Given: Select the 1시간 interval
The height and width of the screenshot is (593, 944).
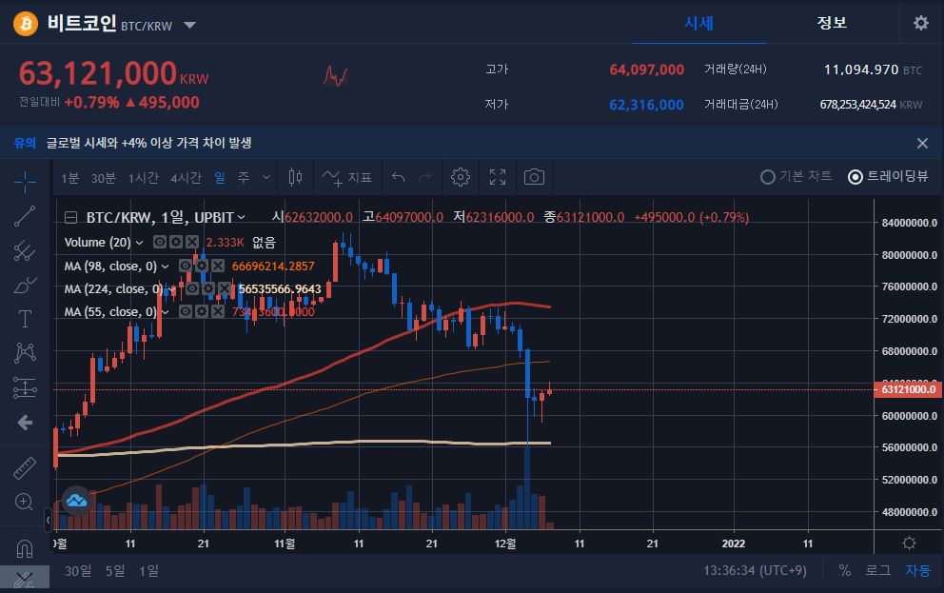Looking at the screenshot, I should [144, 178].
